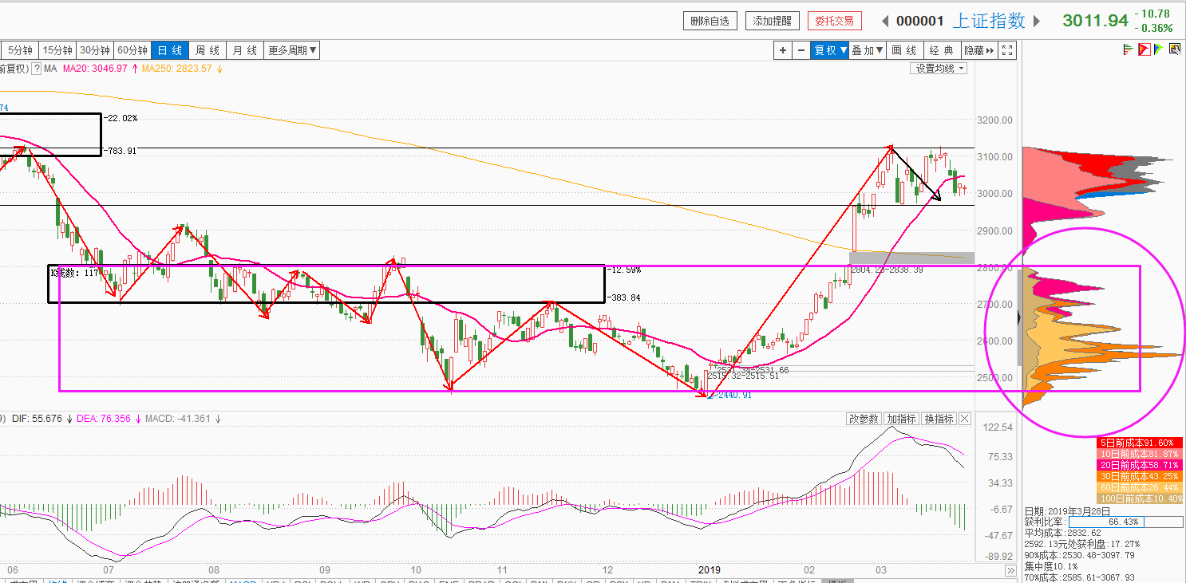Go to next stock arrow after 上证指数
This screenshot has width=1186, height=583.
tap(1037, 22)
